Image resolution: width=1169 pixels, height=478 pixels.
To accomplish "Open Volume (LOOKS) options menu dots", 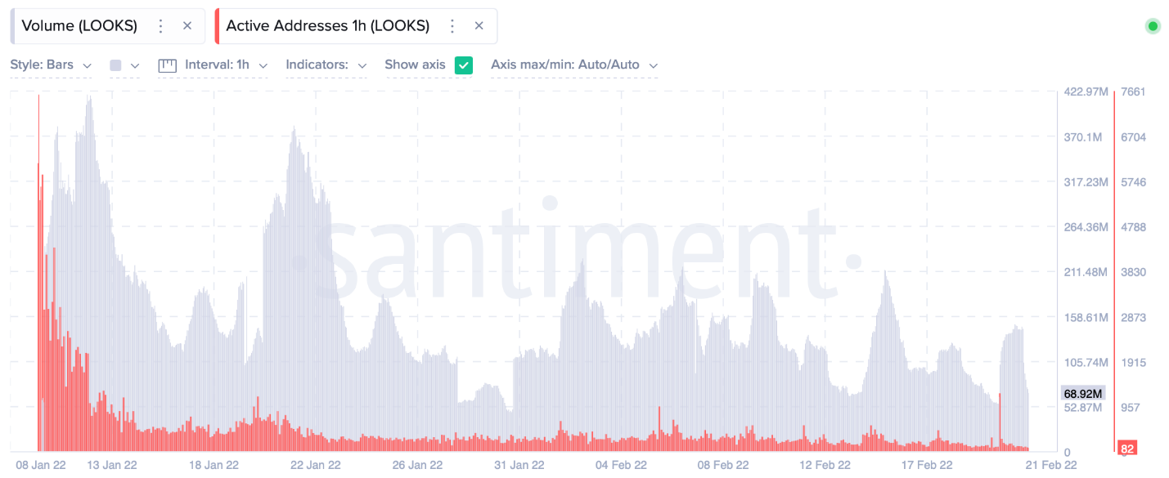I will (161, 26).
